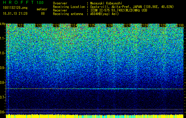Click the 2128 time marker
Viewport: 186px width, 118px height.
[145, 25]
